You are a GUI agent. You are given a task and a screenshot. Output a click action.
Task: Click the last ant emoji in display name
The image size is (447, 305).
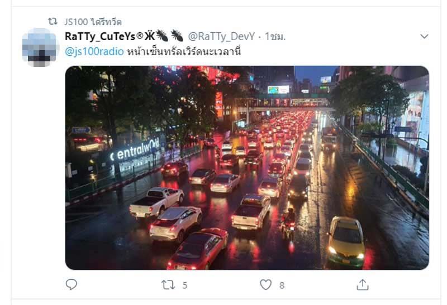pyautogui.click(x=177, y=36)
